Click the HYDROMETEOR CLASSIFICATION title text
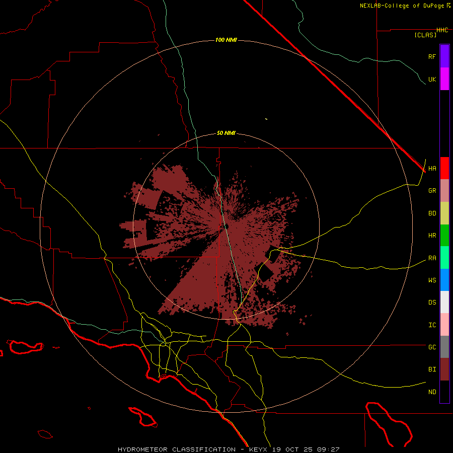The height and width of the screenshot is (453, 453). point(177,449)
